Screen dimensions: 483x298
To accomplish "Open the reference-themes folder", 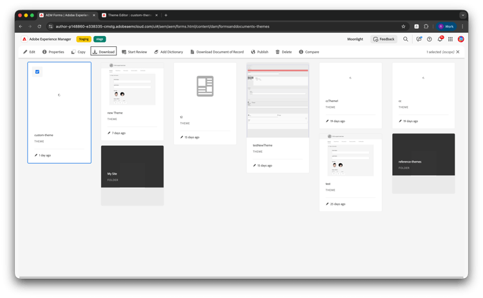I will pyautogui.click(x=424, y=163).
